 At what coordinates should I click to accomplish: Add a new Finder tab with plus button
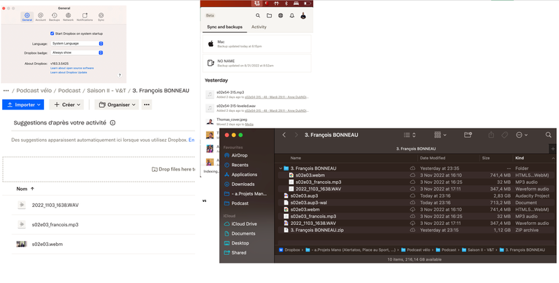pyautogui.click(x=553, y=149)
